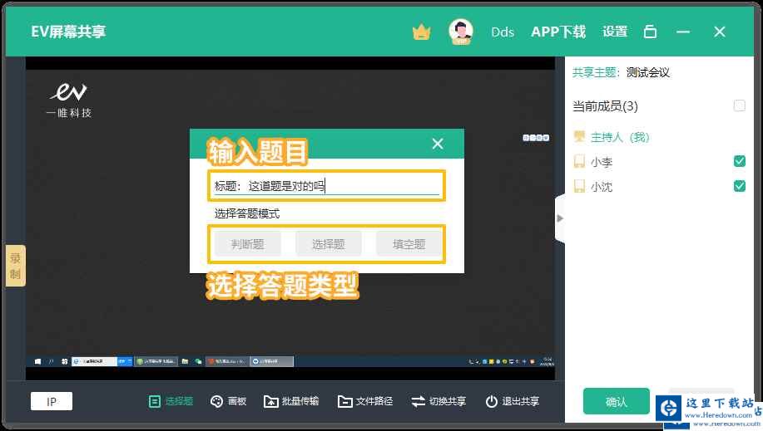
Task: Click the 标题 input field
Action: coord(326,186)
